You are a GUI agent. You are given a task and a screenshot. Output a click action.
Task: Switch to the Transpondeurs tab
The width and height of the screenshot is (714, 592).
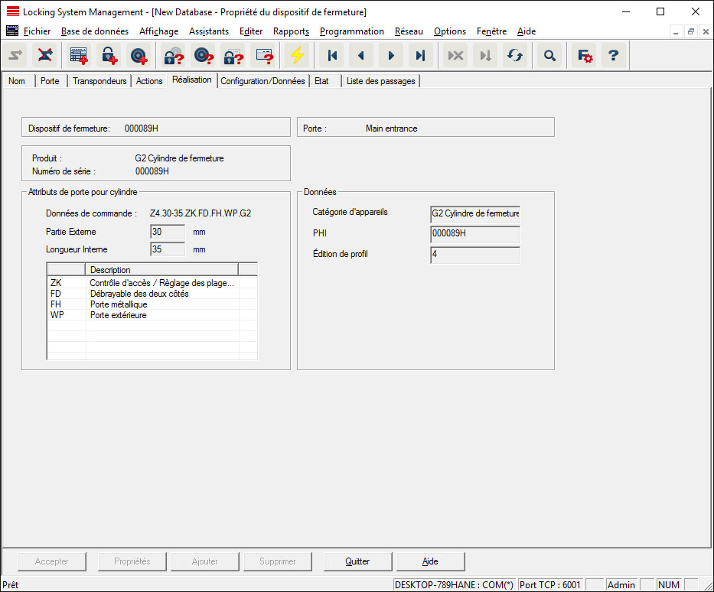coord(99,81)
